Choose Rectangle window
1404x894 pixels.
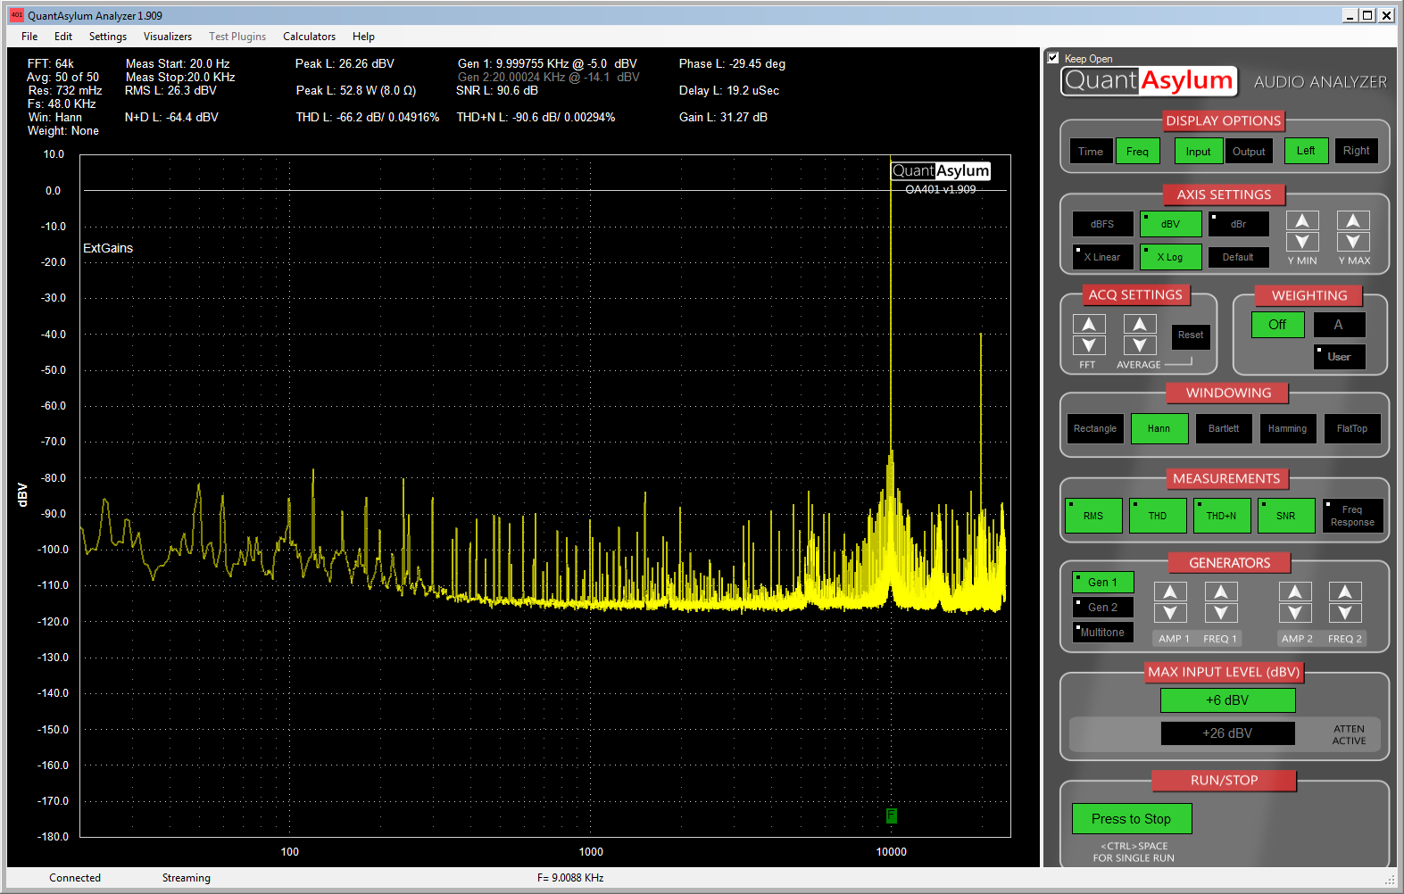[1095, 429]
